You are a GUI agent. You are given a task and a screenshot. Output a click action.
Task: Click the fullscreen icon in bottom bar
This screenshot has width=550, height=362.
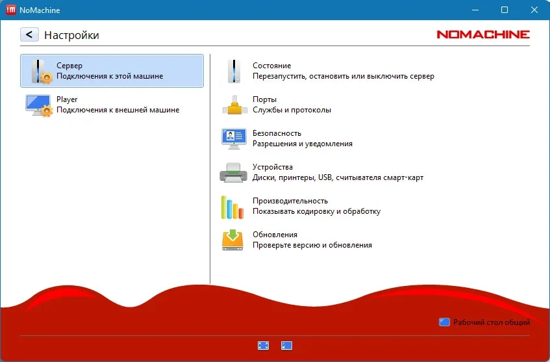263,346
